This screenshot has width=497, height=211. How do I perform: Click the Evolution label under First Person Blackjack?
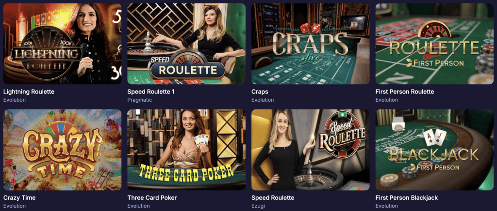387,206
